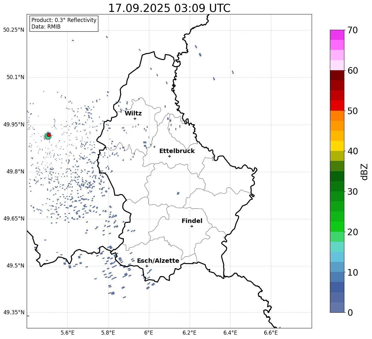372x339 pixels.
Task: Click the Ettelbruck station cross marker
Action: click(169, 156)
